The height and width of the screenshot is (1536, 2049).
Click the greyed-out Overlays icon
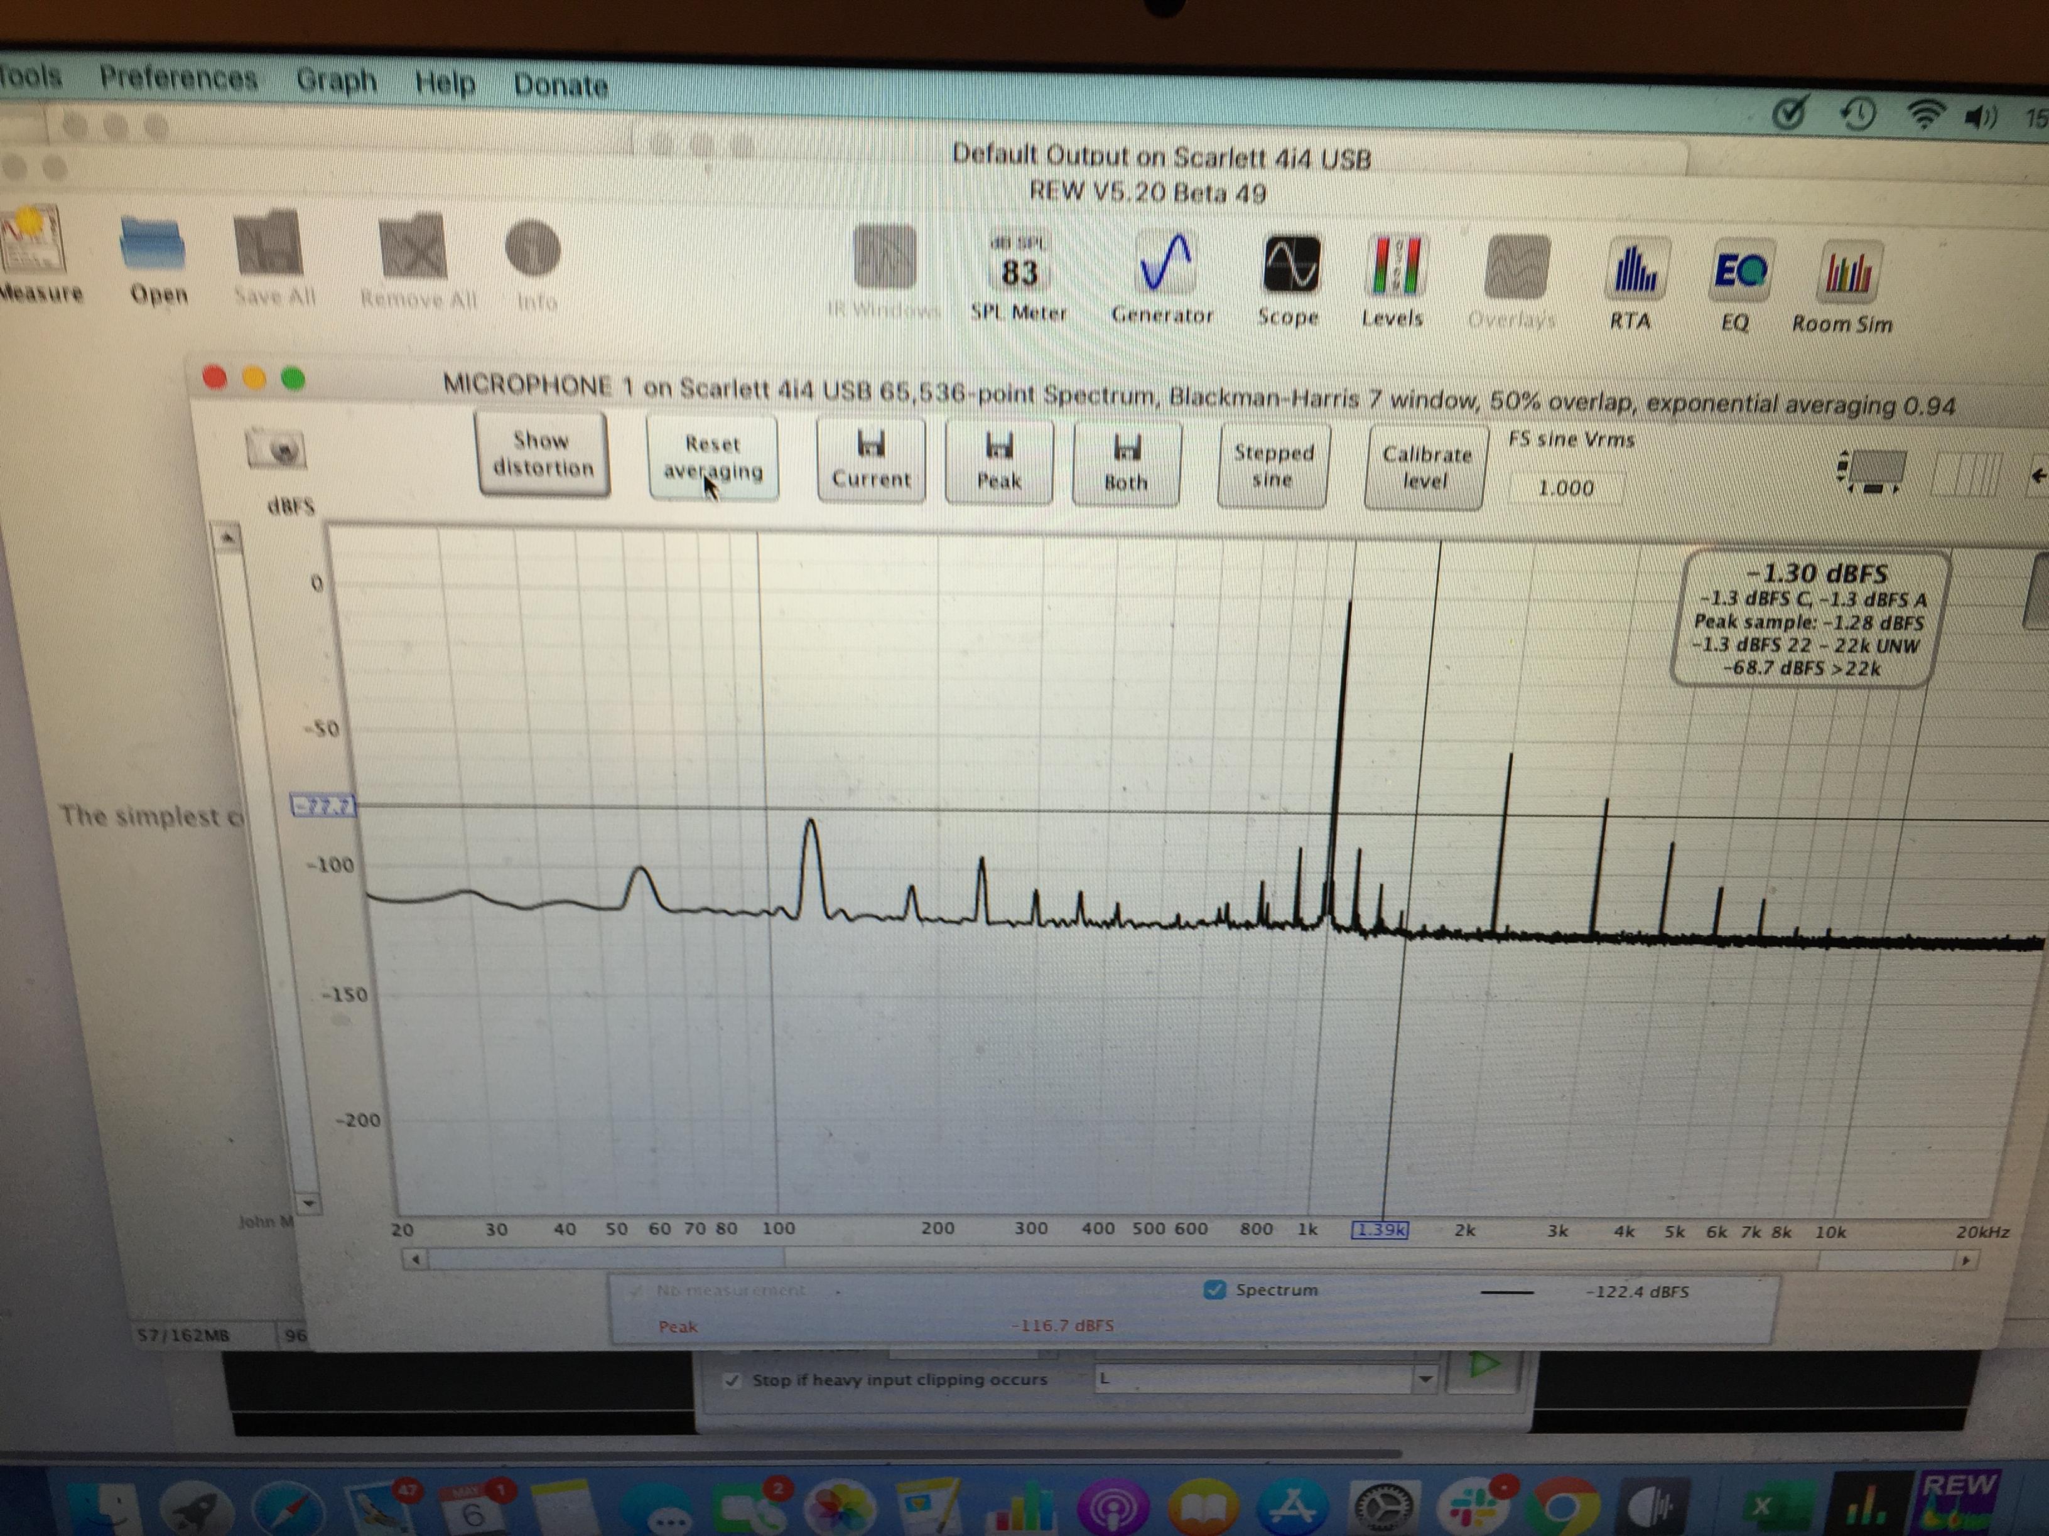pyautogui.click(x=1515, y=282)
